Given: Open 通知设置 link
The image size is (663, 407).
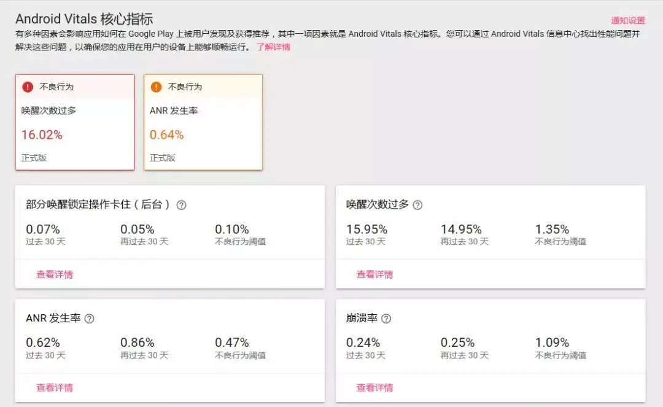Looking at the screenshot, I should pos(627,20).
